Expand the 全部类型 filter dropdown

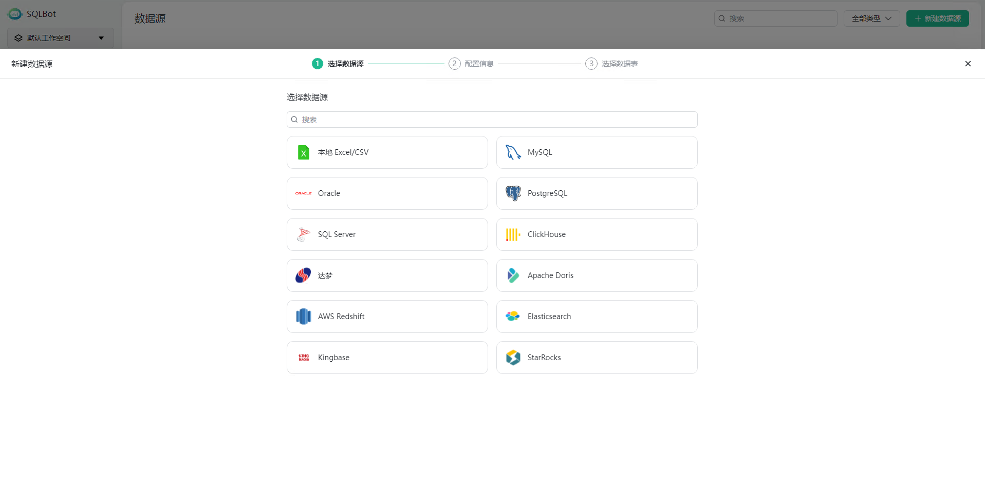871,18
